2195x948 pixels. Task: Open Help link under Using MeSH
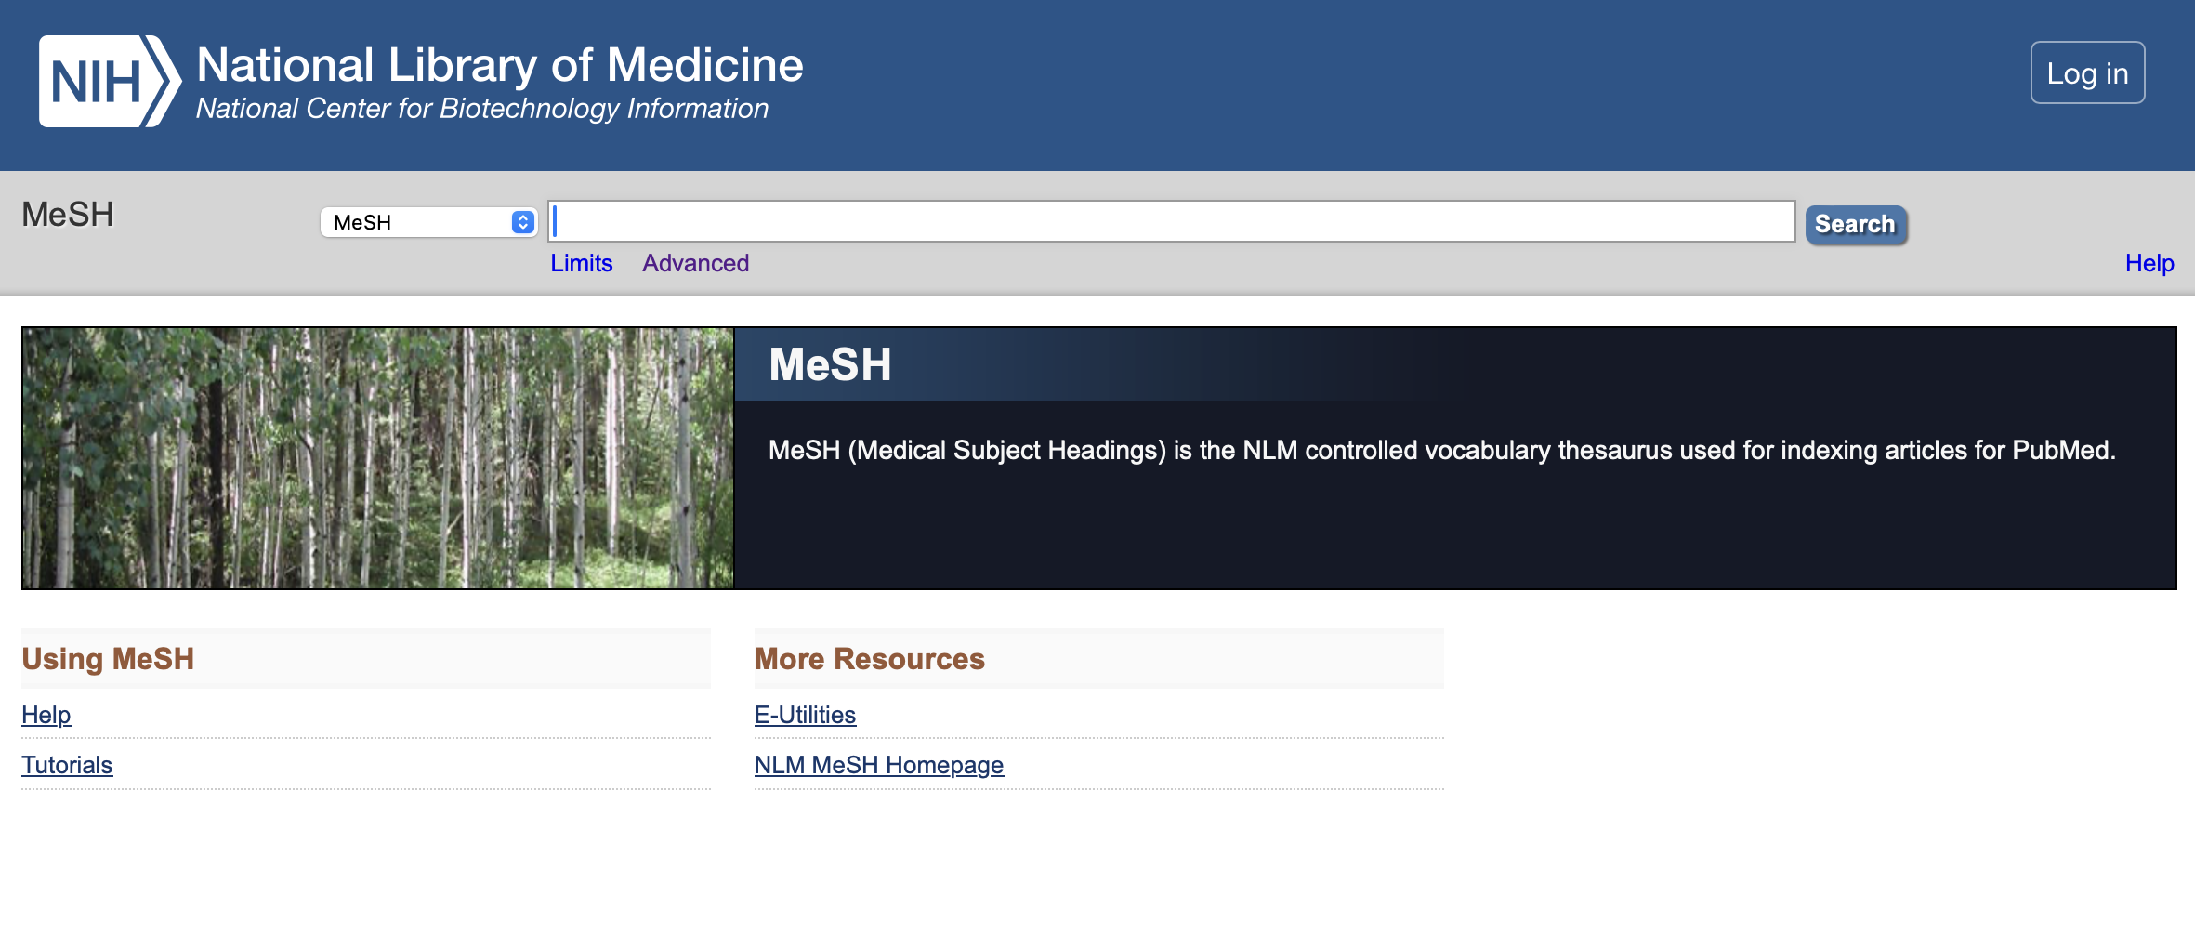(46, 715)
